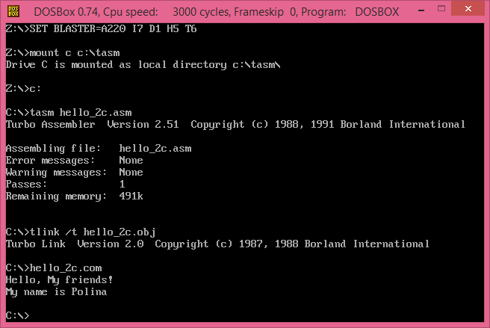Click the 'tlink /t hello_2c.obj' command line
The width and height of the screenshot is (490, 328).
[81, 232]
